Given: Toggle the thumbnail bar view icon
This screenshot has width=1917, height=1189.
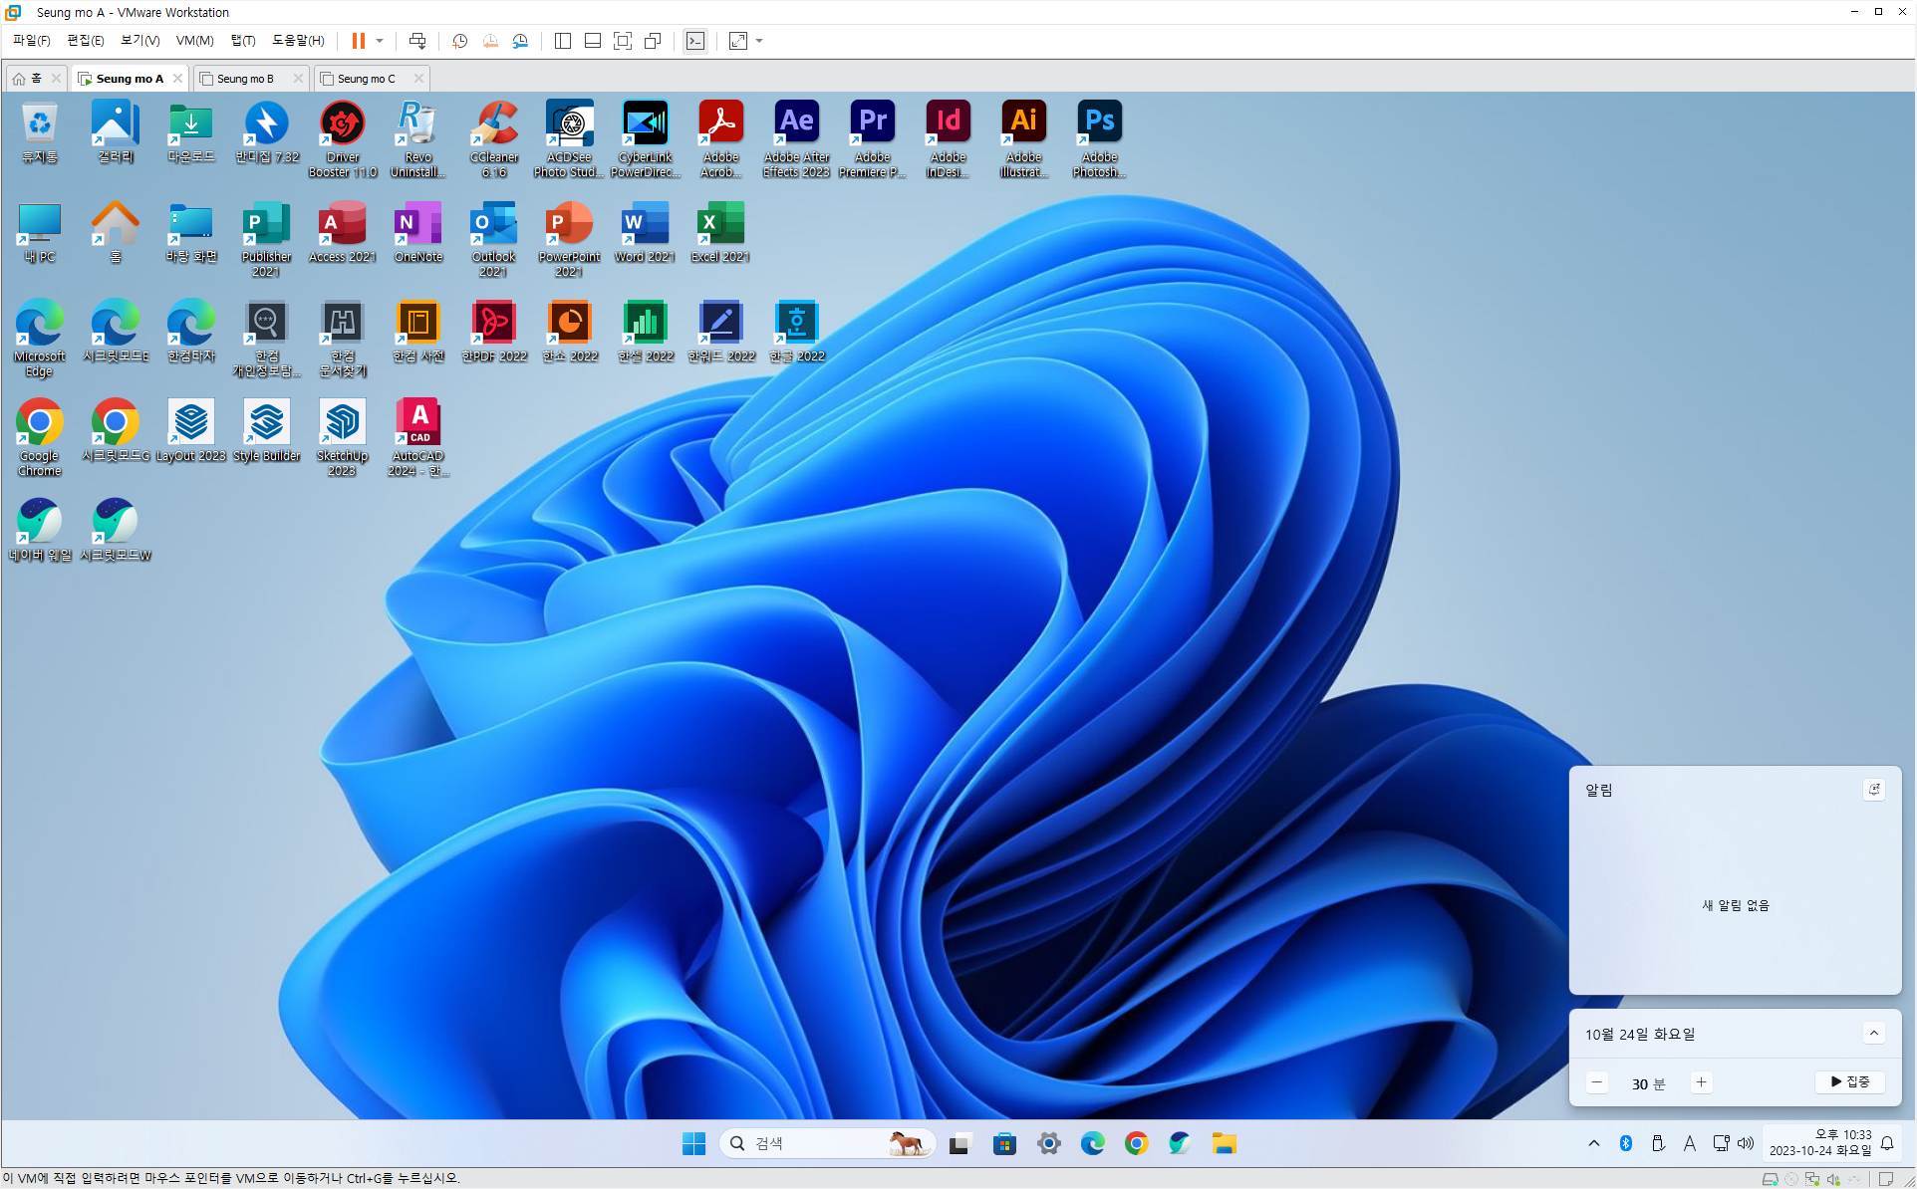Looking at the screenshot, I should 593,41.
